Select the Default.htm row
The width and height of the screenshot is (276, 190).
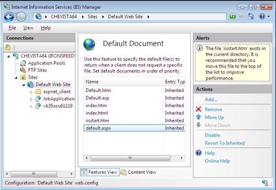coord(134,91)
